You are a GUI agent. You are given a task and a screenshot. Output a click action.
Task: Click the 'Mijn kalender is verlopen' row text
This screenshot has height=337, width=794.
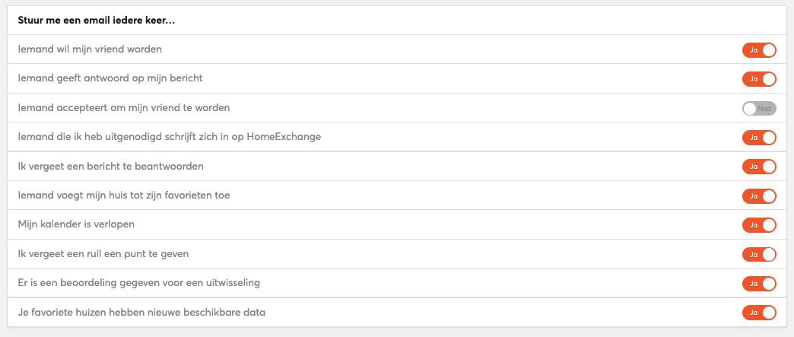tap(76, 224)
